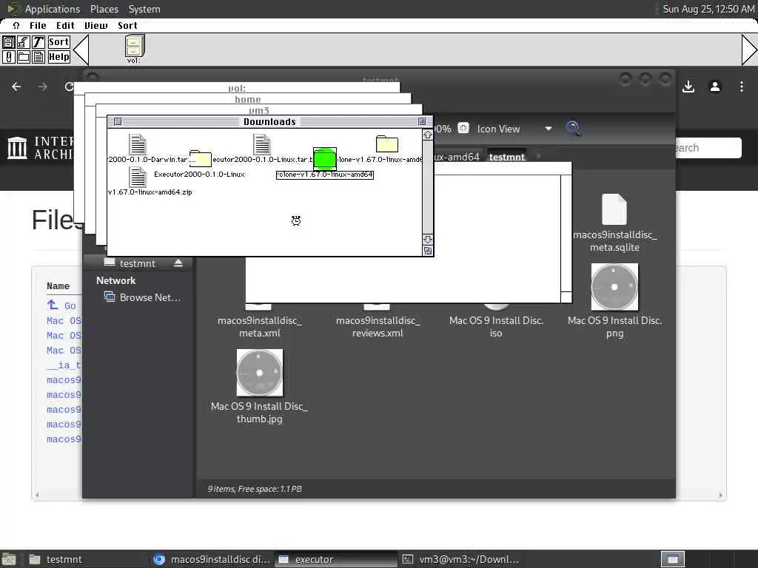Click the Downloads window close box
The image size is (758, 568).
pyautogui.click(x=118, y=122)
